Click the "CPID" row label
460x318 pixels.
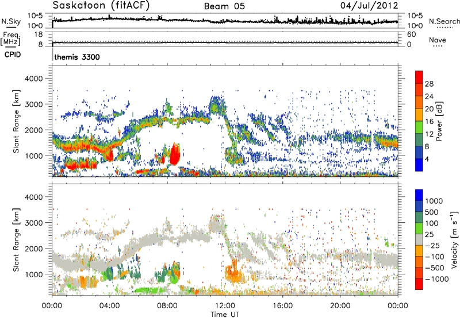pos(13,55)
